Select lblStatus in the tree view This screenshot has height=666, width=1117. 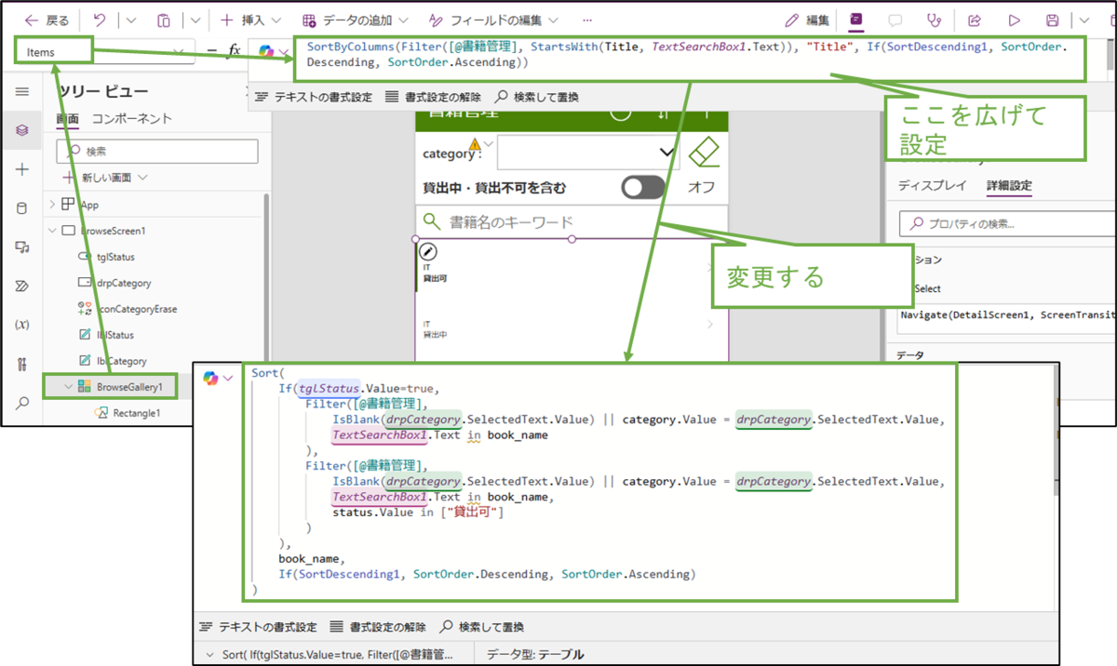pos(114,335)
